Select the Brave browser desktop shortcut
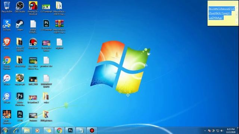 pyautogui.click(x=7, y=43)
